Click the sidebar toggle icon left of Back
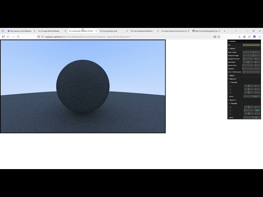The width and height of the screenshot is (263, 197). pyautogui.click(x=3, y=37)
